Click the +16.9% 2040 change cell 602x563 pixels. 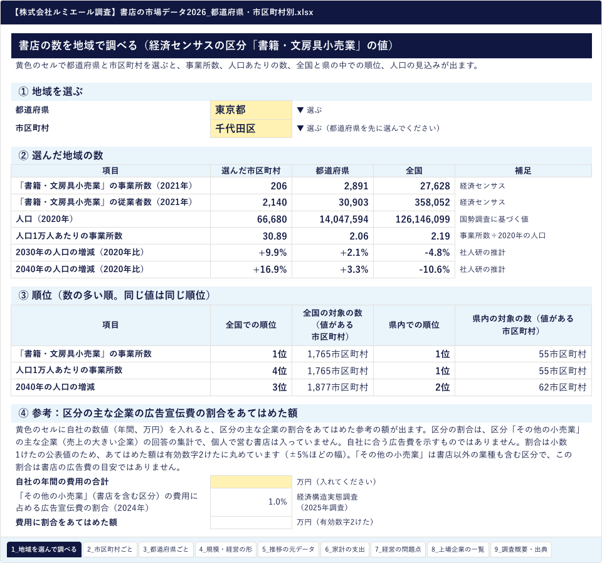pos(251,270)
